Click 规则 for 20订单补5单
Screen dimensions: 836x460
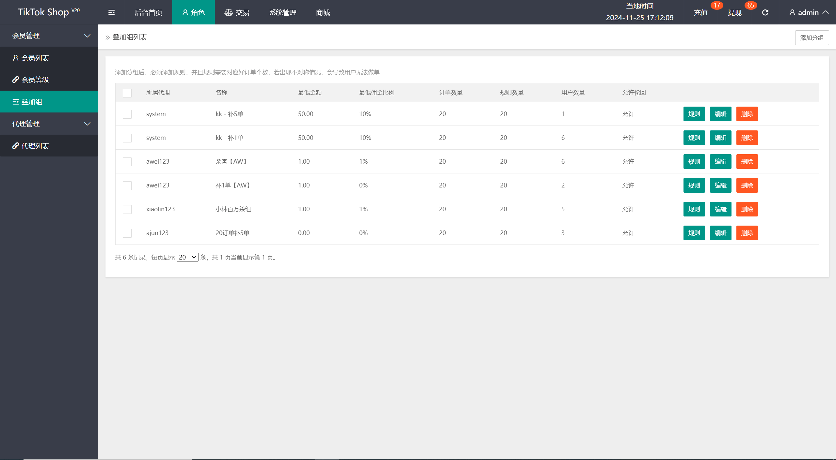pyautogui.click(x=694, y=233)
